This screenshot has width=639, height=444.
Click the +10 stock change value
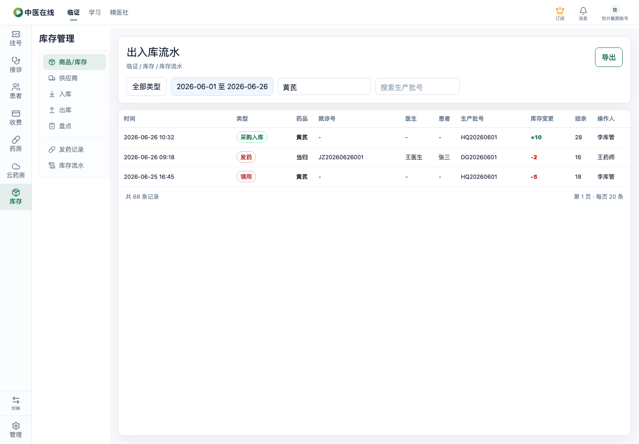click(x=536, y=138)
